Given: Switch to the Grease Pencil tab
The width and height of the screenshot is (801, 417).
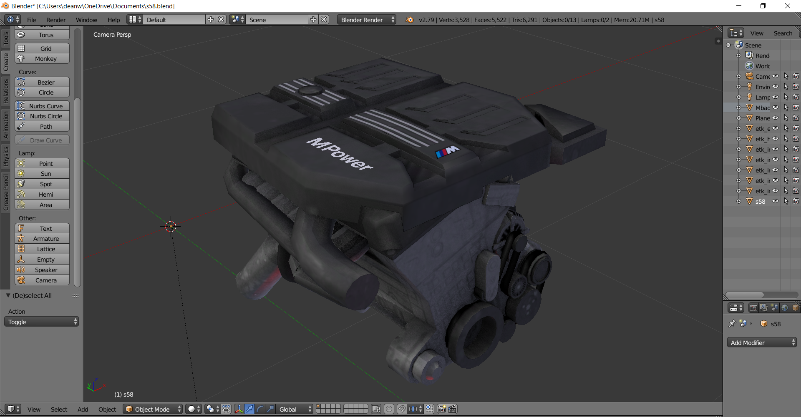Looking at the screenshot, I should coord(5,192).
